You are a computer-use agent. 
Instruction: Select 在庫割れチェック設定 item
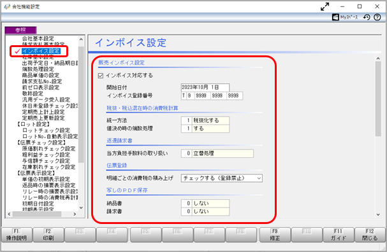tap(49, 167)
